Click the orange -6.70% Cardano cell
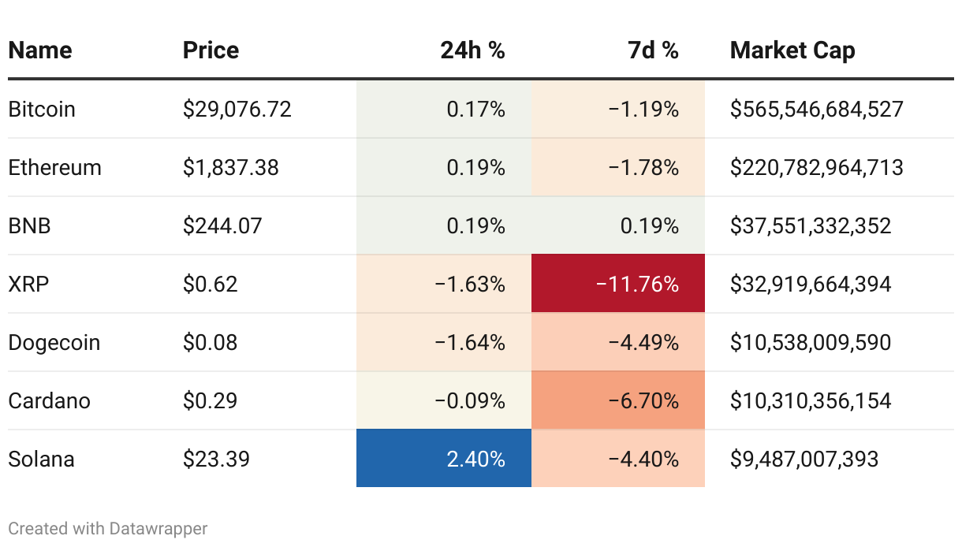Viewport: 962px width, 547px height. (x=618, y=400)
